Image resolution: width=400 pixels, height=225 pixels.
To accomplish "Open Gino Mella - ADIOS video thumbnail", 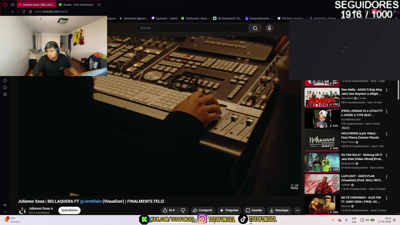I will pyautogui.click(x=322, y=97).
